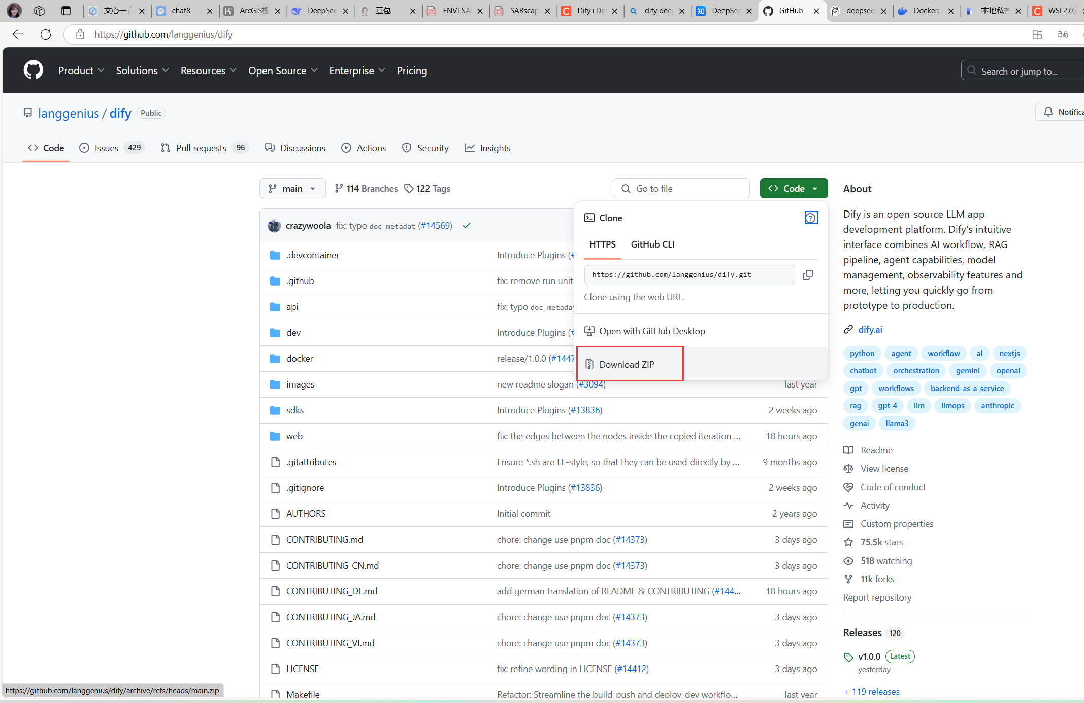Click the Clone help question icon

click(811, 218)
